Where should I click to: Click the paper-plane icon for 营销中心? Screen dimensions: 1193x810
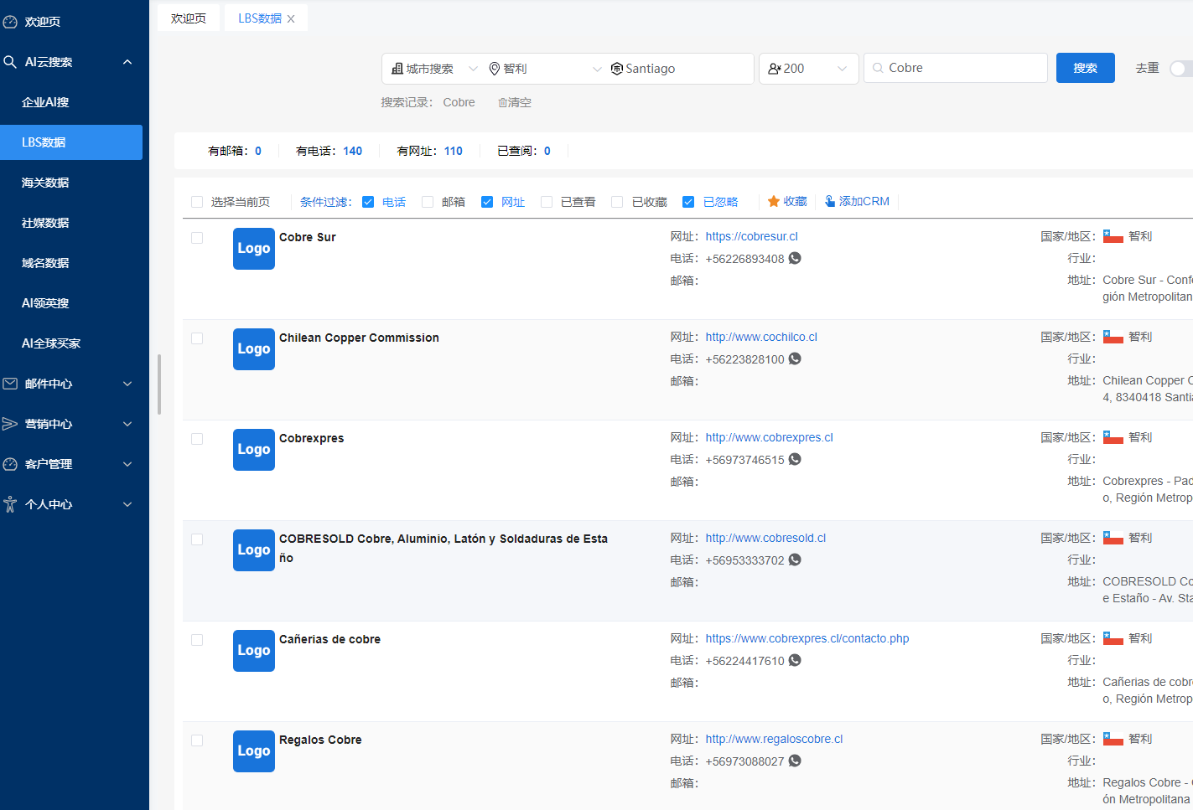point(10,424)
